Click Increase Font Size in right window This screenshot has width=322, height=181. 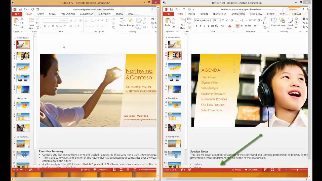(x=223, y=20)
